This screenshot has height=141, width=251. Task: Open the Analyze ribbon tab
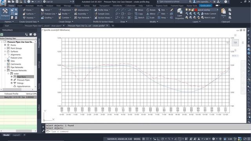pyautogui.click(x=50, y=5)
